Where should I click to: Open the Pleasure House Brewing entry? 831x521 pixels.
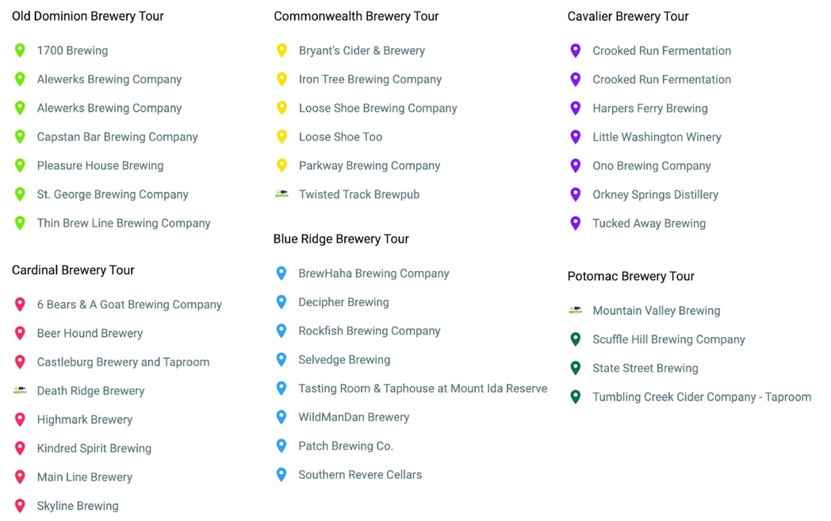click(100, 166)
